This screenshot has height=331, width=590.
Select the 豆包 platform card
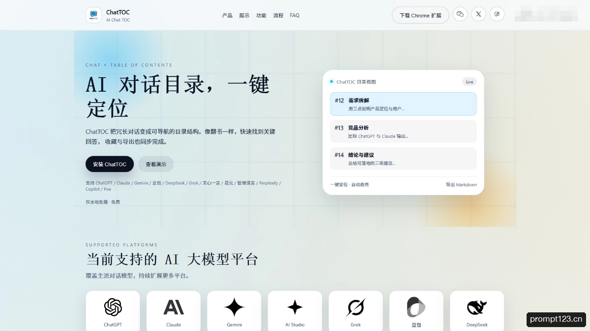(416, 311)
